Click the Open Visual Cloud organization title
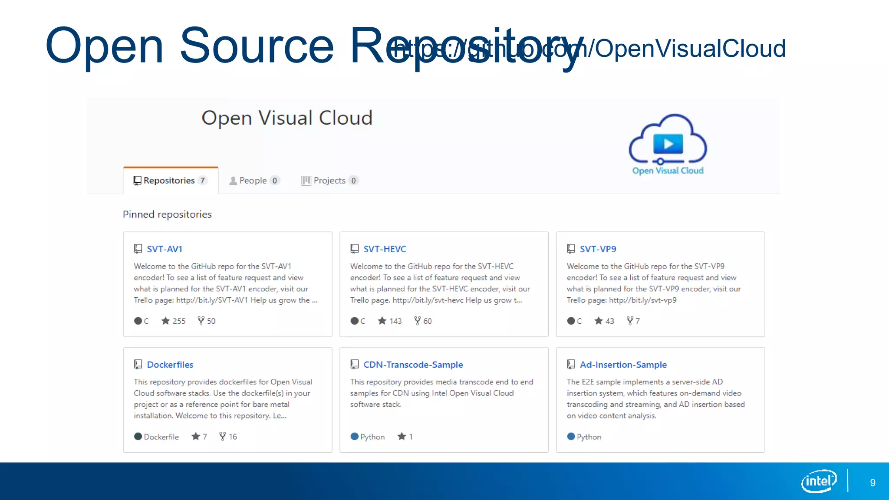Screen dimensions: 889x500 [287, 118]
